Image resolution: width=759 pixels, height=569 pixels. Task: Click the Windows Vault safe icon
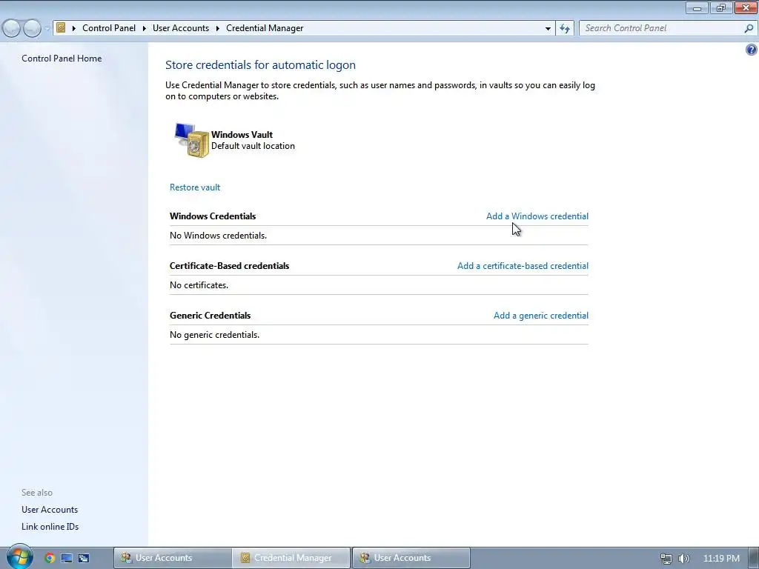pyautogui.click(x=192, y=140)
